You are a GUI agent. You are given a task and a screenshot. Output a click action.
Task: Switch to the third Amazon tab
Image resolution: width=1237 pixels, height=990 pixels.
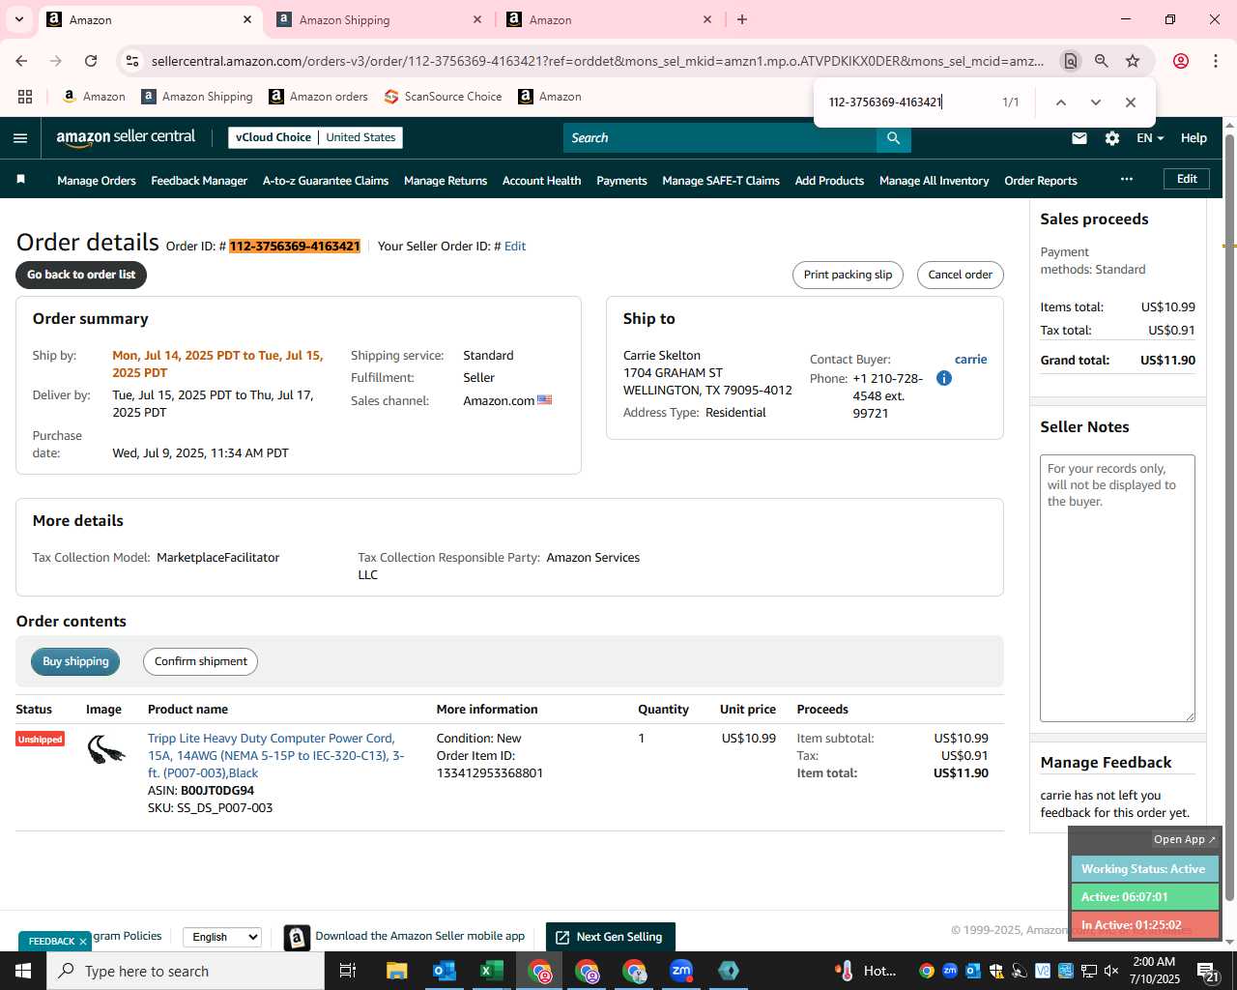tap(609, 19)
